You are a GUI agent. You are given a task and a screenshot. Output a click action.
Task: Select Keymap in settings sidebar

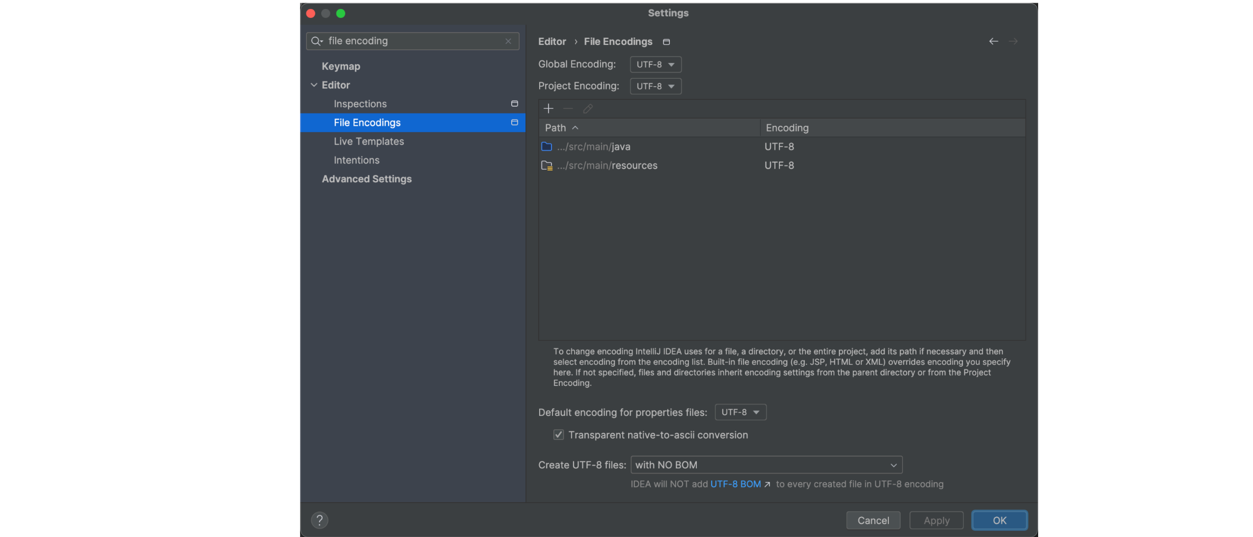pyautogui.click(x=341, y=66)
